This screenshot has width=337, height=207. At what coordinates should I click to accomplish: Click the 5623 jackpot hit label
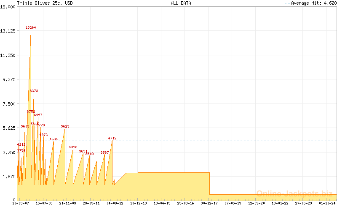[65, 126]
